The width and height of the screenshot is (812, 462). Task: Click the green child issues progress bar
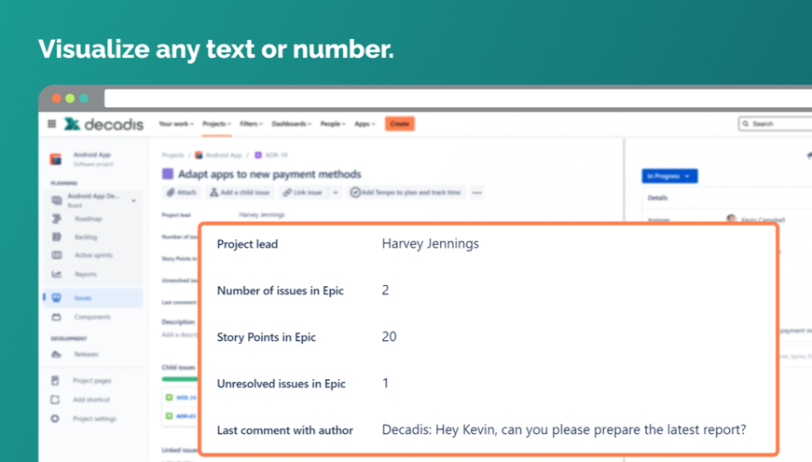click(180, 379)
